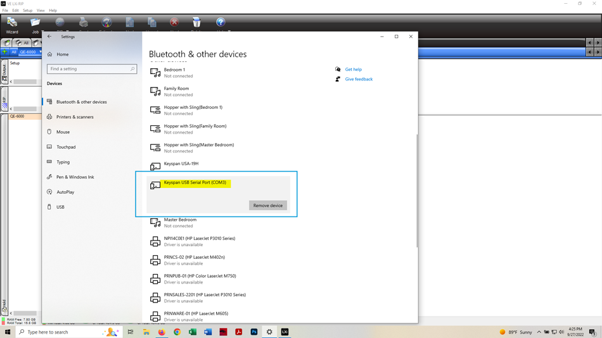
Task: Expand the QE-6000 printer dropdown
Action: point(40,52)
